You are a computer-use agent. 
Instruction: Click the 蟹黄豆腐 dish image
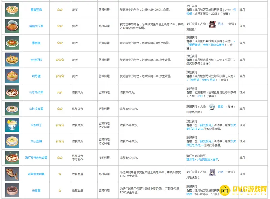pyautogui.click(x=12, y=10)
